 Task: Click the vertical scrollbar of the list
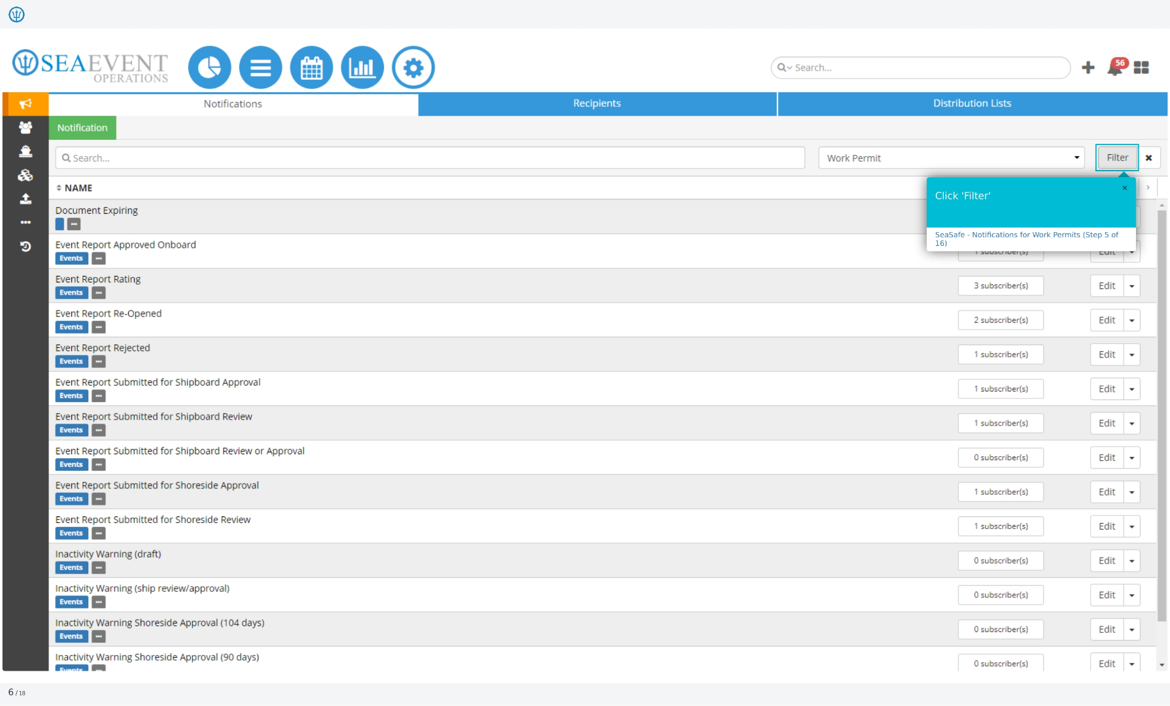click(x=1161, y=415)
